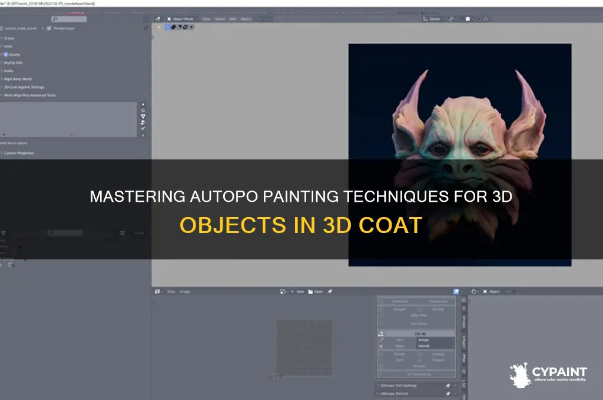The image size is (603, 400).
Task: Expand the 3D-Coat Applink Settings section
Action: [24, 87]
